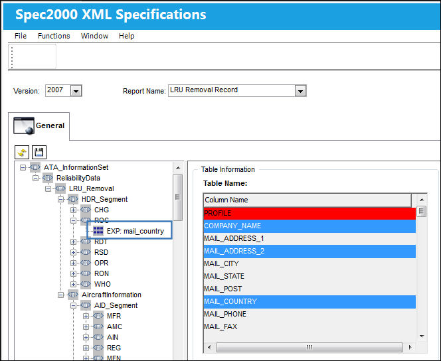Open the File menu
The width and height of the screenshot is (441, 361).
pos(21,36)
